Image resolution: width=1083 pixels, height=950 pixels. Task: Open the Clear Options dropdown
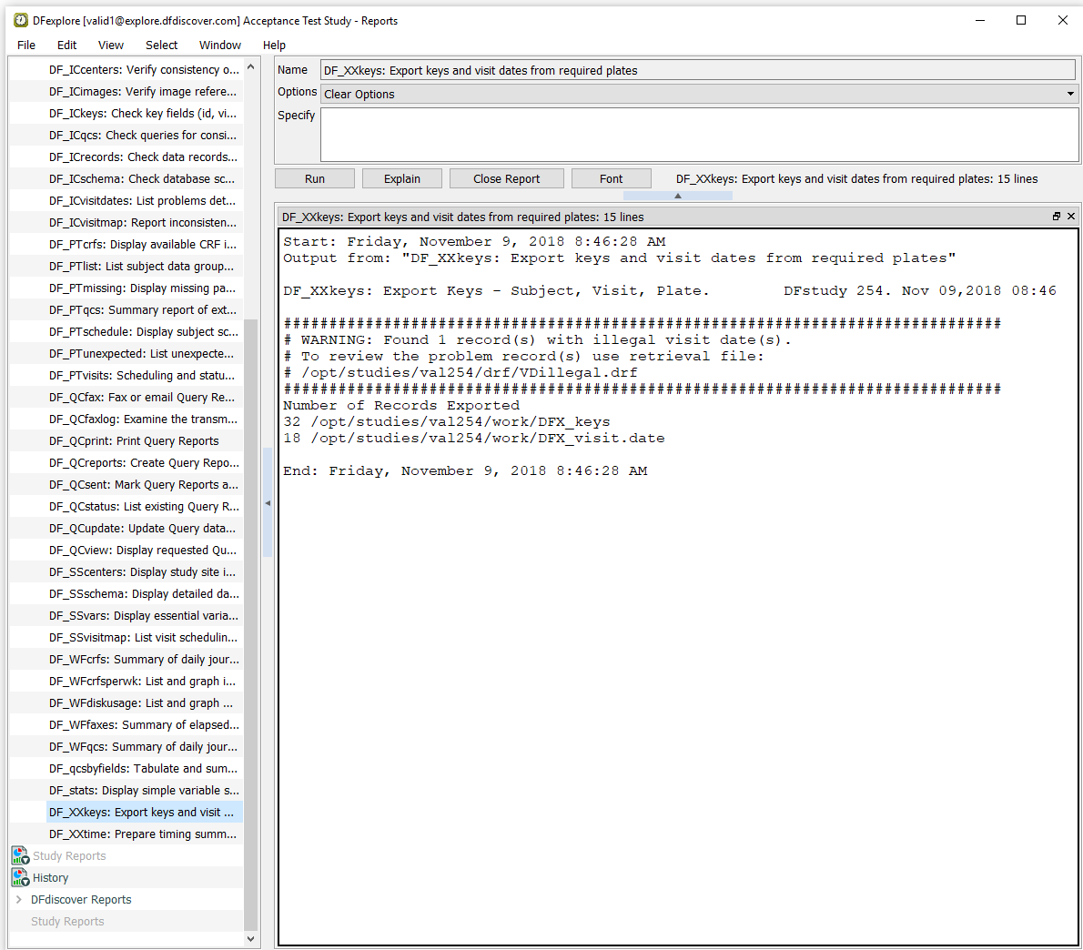point(1069,94)
